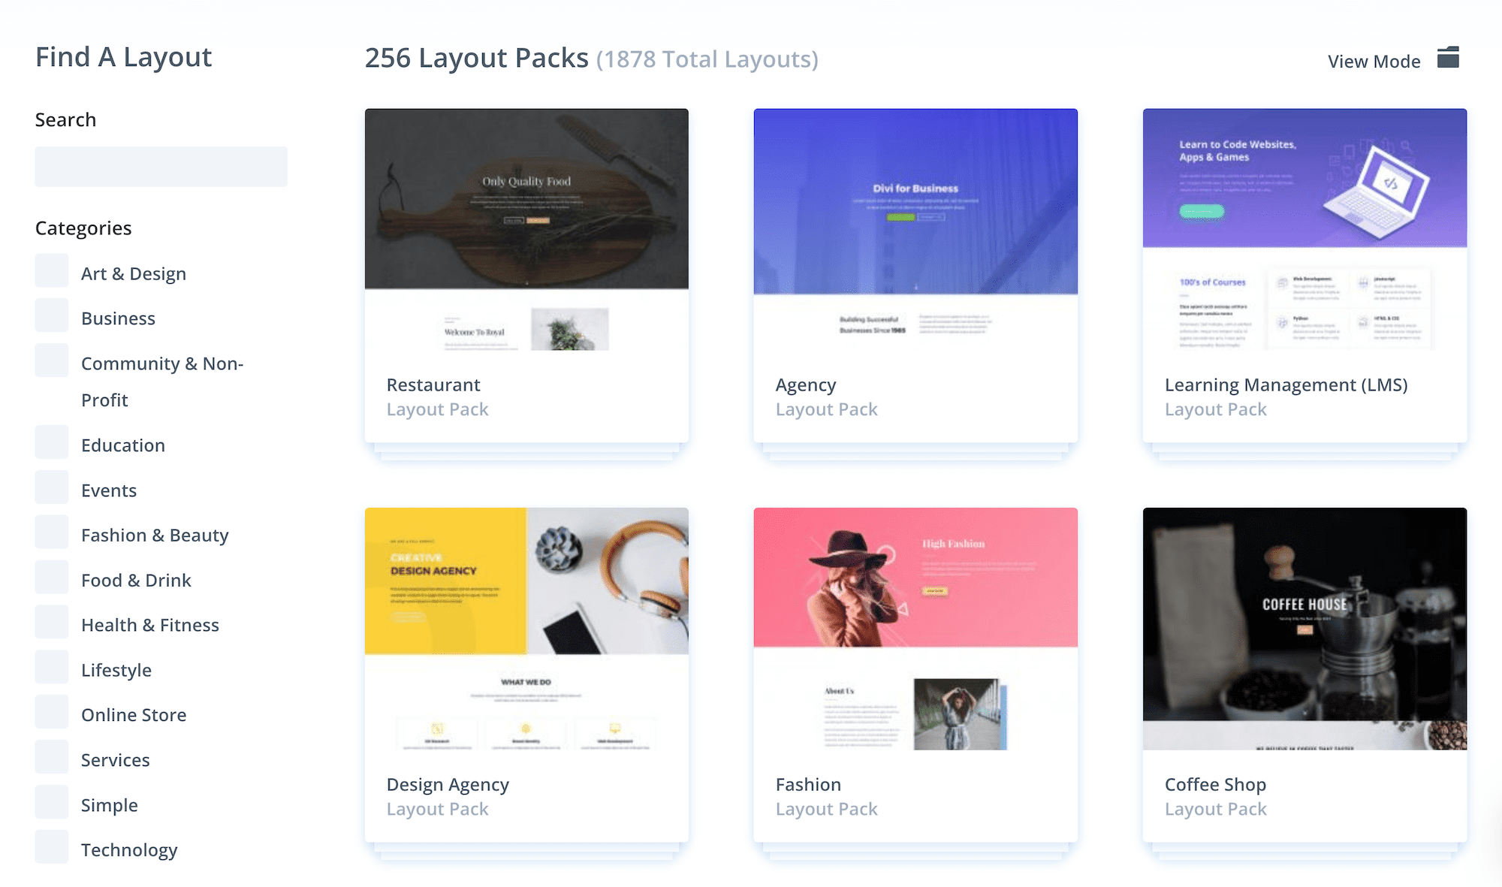Enable the Fashion & Beauty filter
Screen dimensions: 1502x887
[x=51, y=532]
